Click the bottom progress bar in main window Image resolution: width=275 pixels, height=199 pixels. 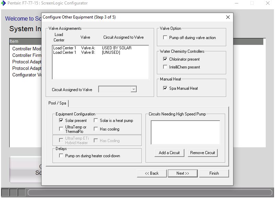[x=150, y=192]
